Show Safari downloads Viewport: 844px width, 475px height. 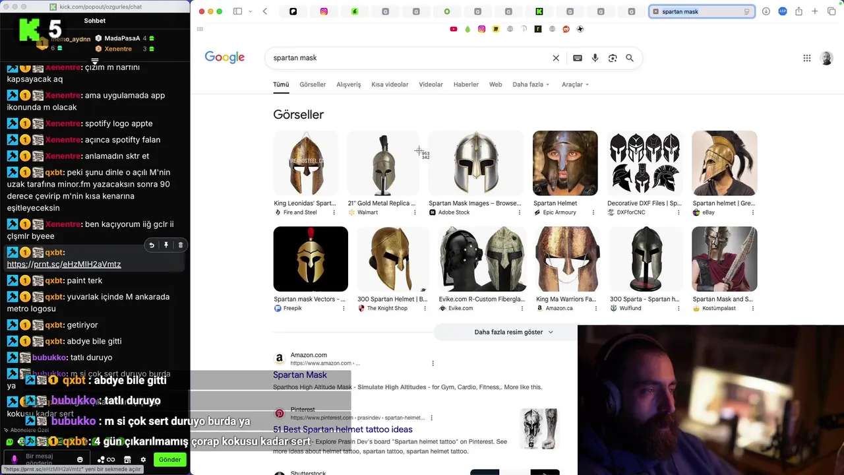pyautogui.click(x=766, y=11)
